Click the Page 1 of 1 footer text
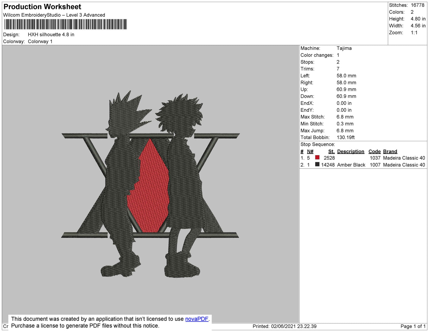This screenshot has width=429, height=332. click(413, 326)
